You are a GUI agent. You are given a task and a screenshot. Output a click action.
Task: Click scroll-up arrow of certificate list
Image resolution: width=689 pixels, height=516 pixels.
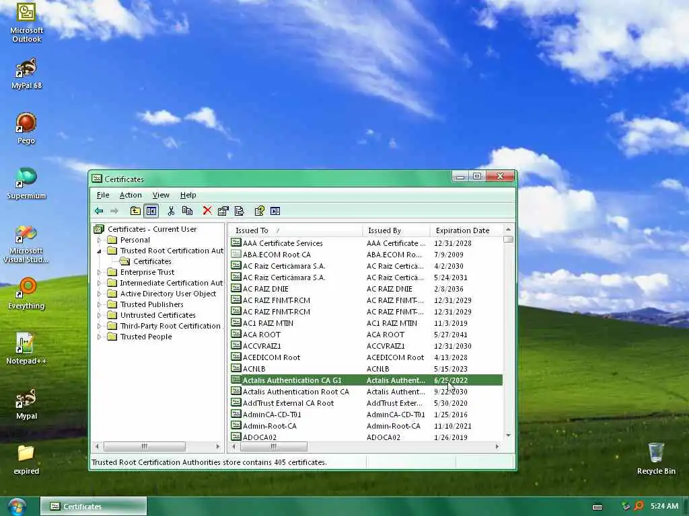click(x=509, y=230)
